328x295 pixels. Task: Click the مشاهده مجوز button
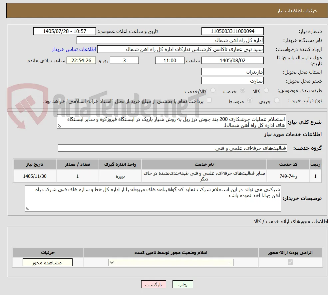coord(48,262)
